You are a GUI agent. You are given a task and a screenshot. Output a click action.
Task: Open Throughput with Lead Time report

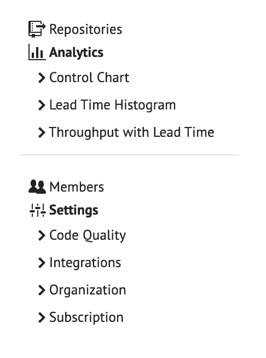click(x=132, y=132)
